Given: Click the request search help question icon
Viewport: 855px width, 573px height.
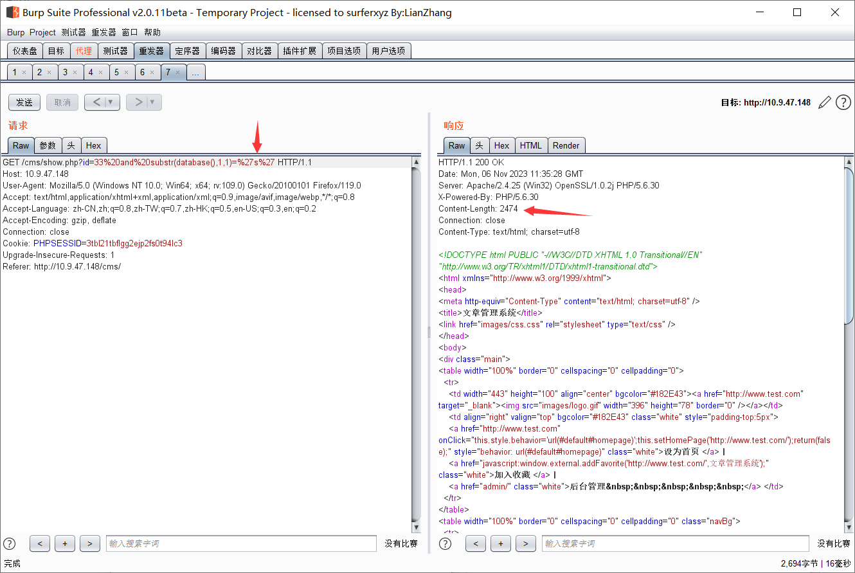Looking at the screenshot, I should [x=10, y=543].
